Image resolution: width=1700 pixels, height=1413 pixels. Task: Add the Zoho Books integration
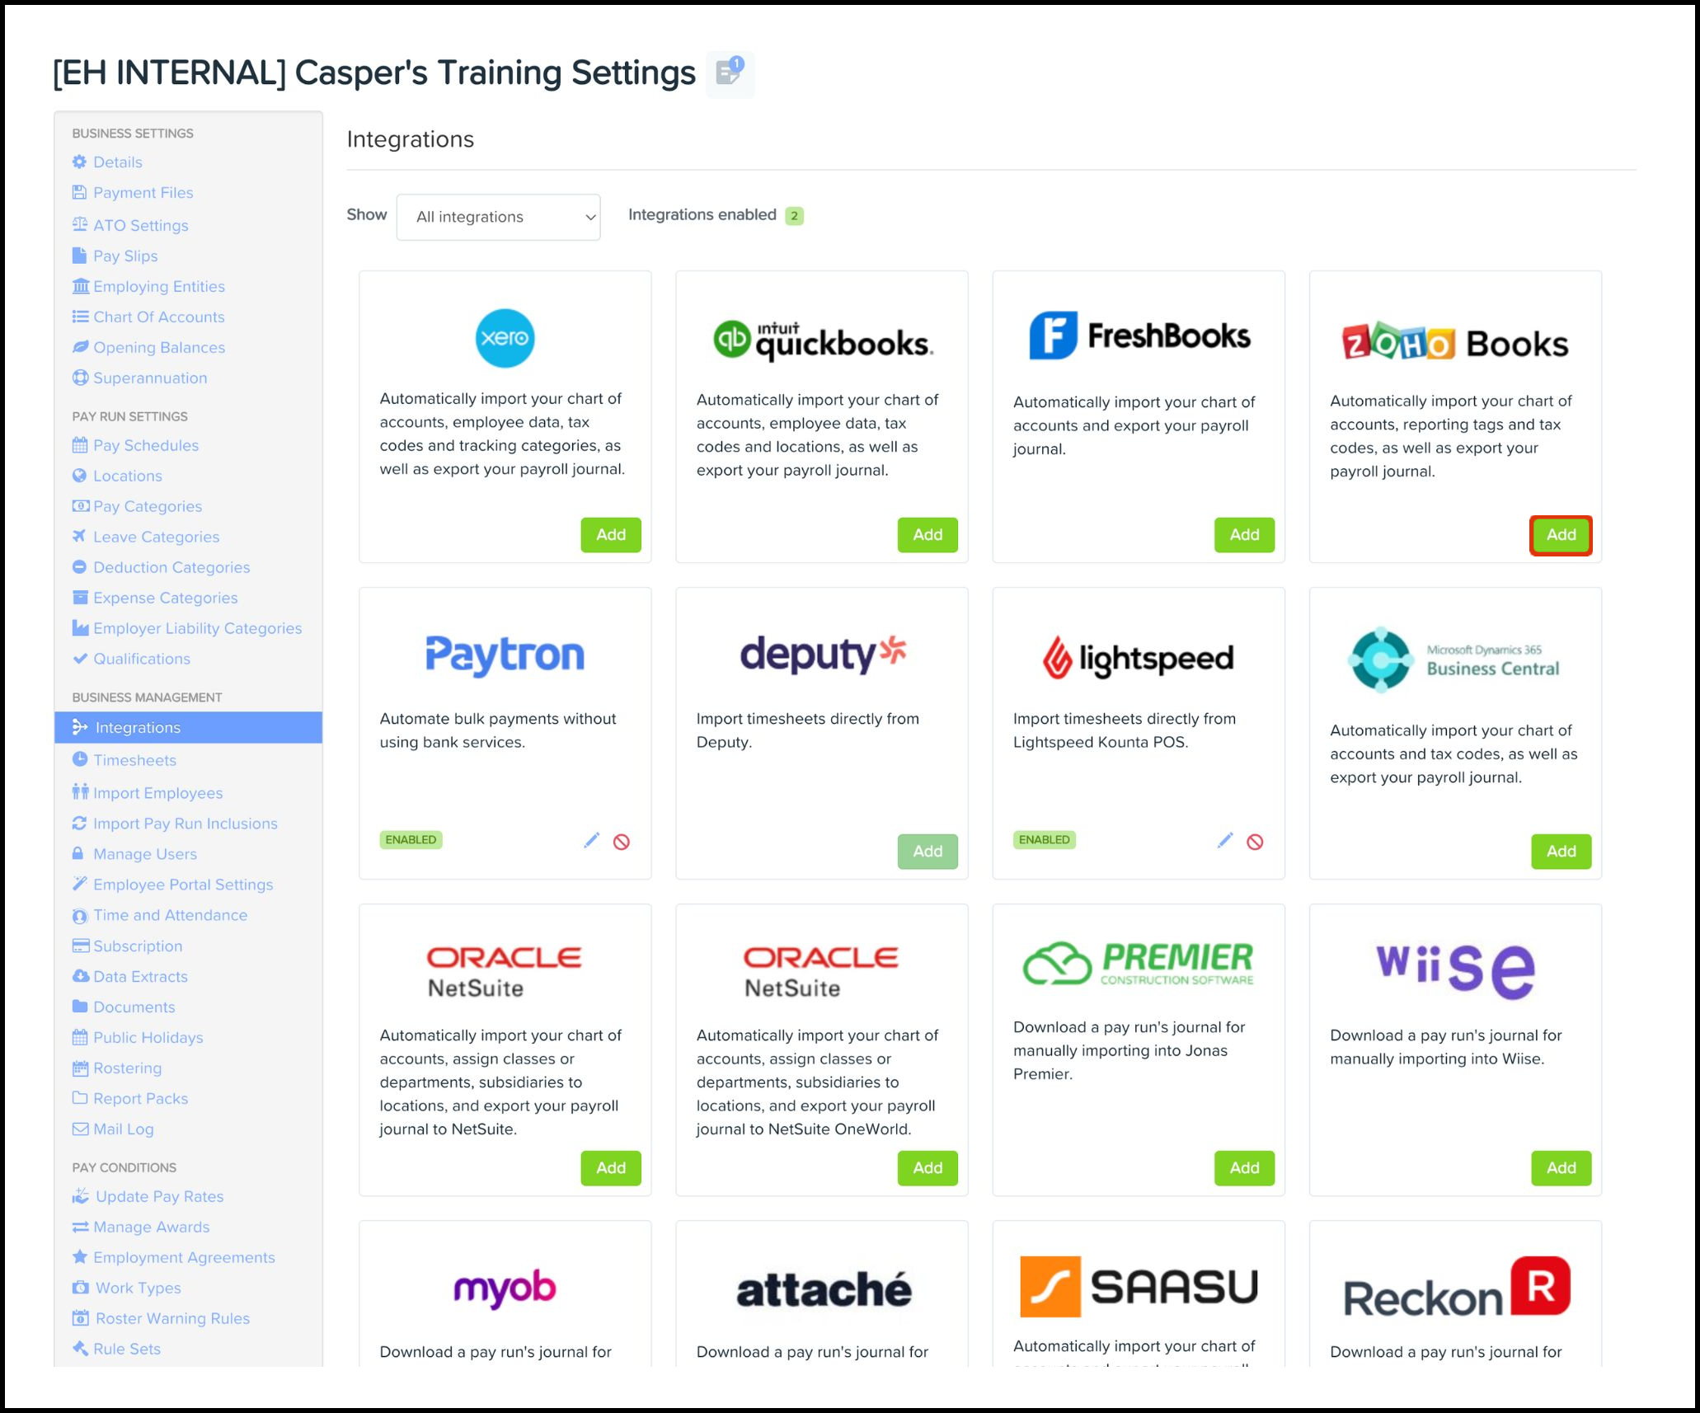click(1560, 535)
